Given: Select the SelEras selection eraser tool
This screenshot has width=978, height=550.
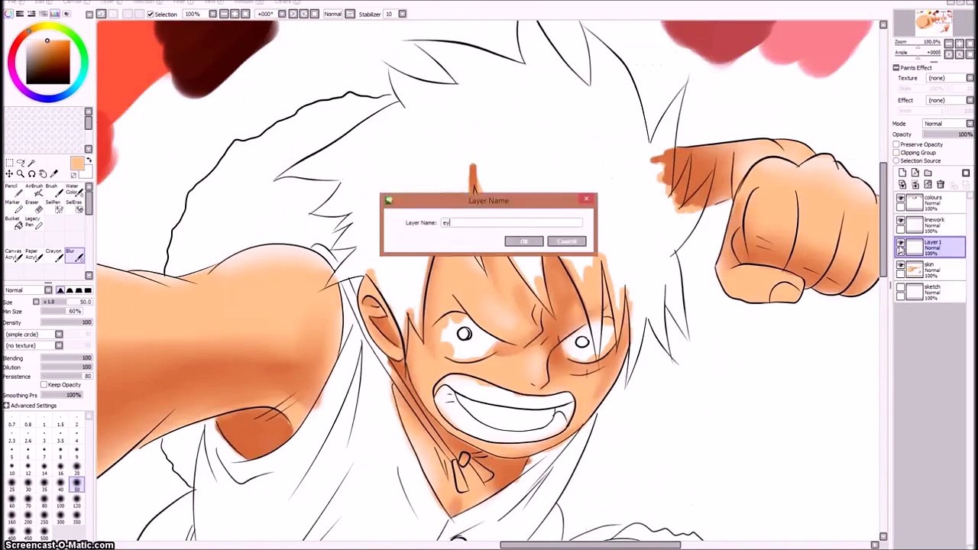Looking at the screenshot, I should 73,207.
